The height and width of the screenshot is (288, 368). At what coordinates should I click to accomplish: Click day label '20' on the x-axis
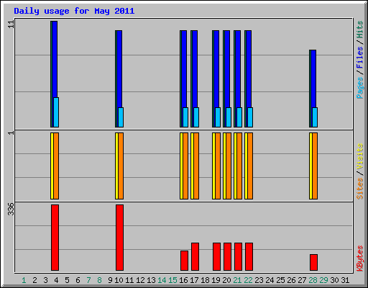pyautogui.click(x=226, y=280)
